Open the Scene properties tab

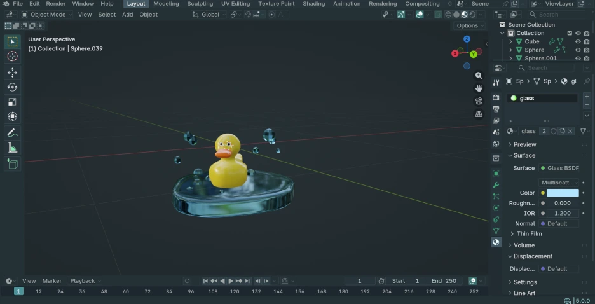(496, 132)
